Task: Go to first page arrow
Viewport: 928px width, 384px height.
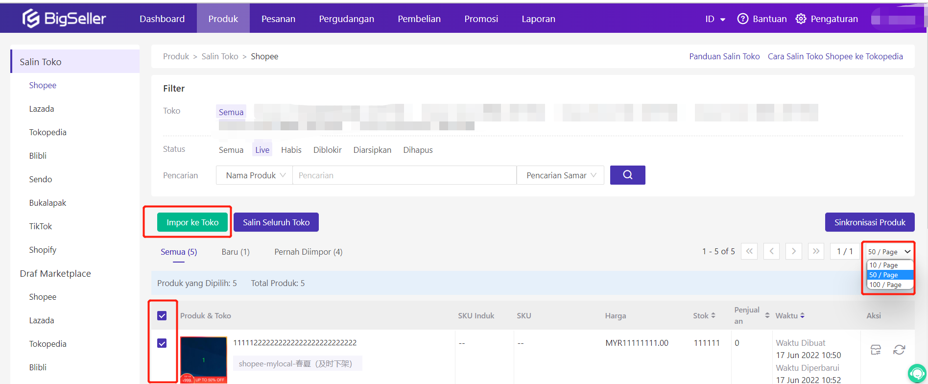Action: (749, 251)
